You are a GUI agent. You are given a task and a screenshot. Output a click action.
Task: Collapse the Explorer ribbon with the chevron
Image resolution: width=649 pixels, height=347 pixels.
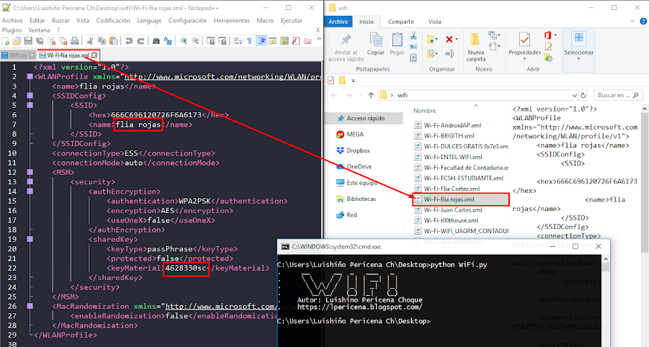632,21
